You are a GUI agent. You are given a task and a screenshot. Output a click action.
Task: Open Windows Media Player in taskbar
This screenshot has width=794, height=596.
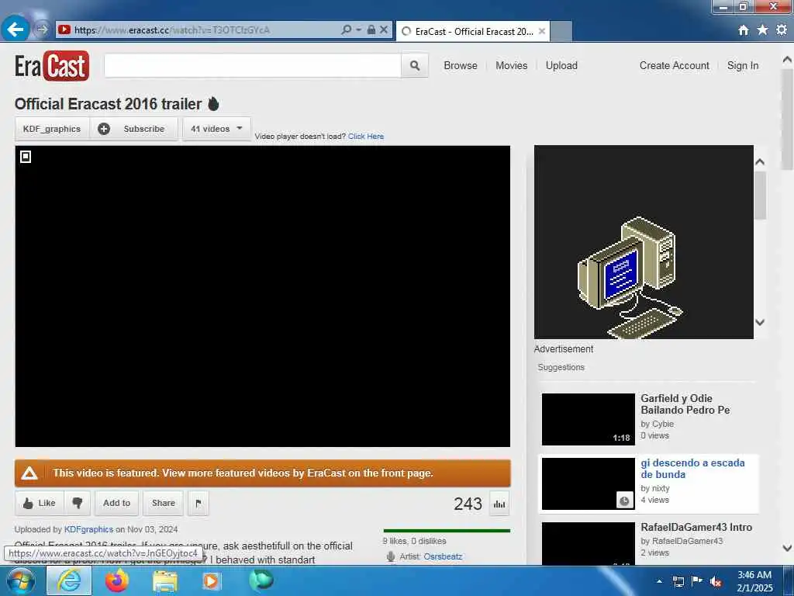[x=211, y=580]
